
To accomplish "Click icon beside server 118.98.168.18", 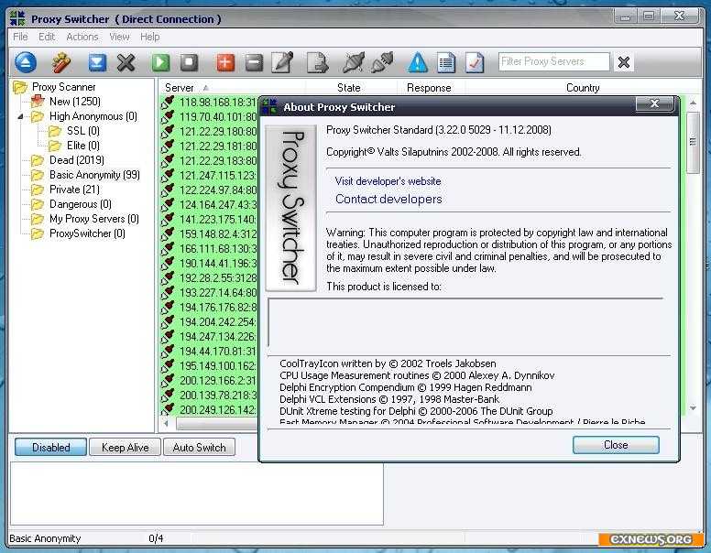I will click(x=168, y=102).
